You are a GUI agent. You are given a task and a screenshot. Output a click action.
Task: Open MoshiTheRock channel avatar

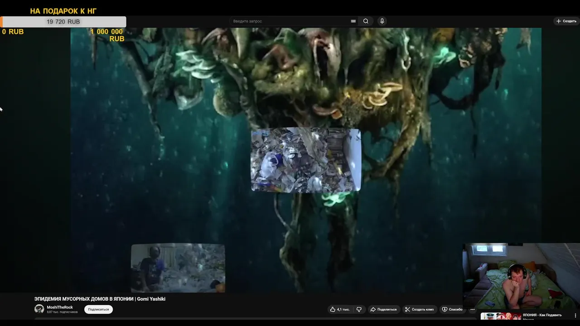click(x=39, y=309)
